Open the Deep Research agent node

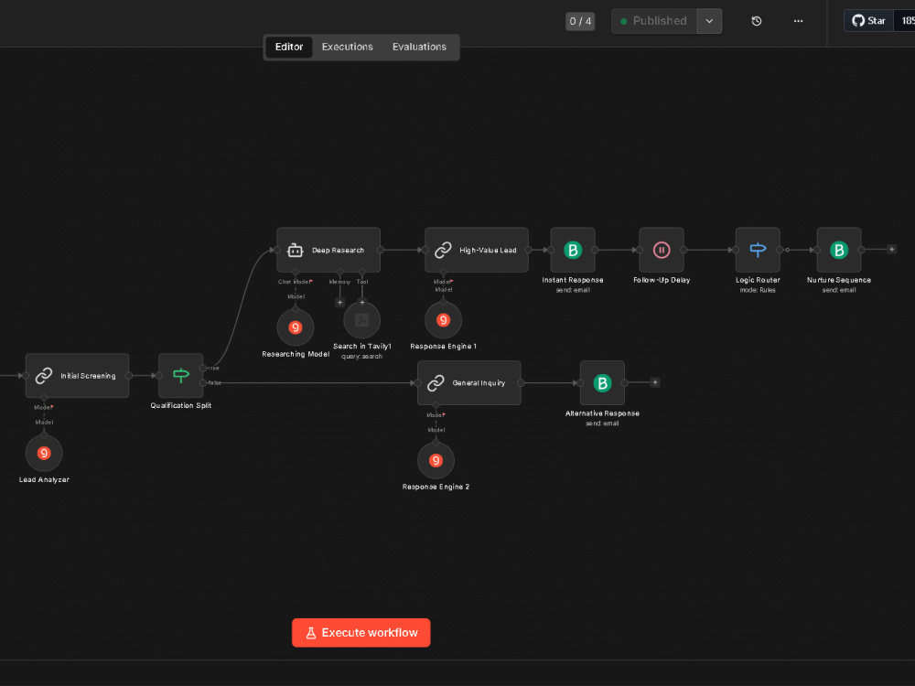click(328, 250)
